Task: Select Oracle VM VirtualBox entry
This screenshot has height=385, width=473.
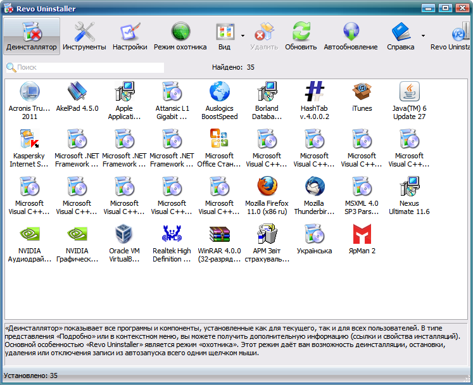Action: (124, 243)
